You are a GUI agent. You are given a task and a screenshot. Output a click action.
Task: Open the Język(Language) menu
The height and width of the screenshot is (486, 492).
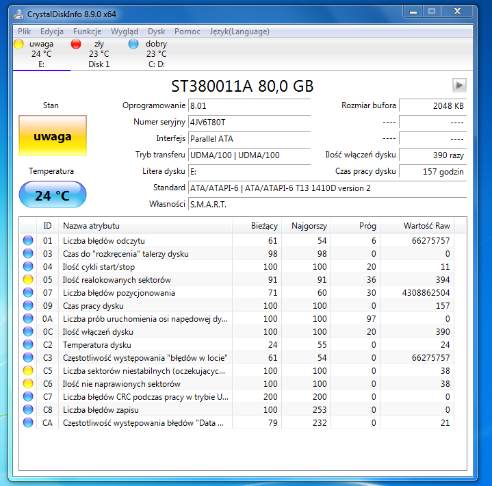coord(239,31)
